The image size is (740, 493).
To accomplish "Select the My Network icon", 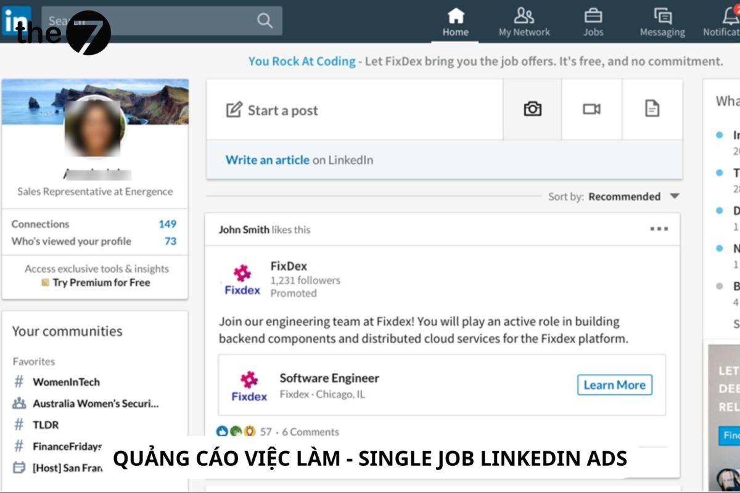I will tap(525, 20).
